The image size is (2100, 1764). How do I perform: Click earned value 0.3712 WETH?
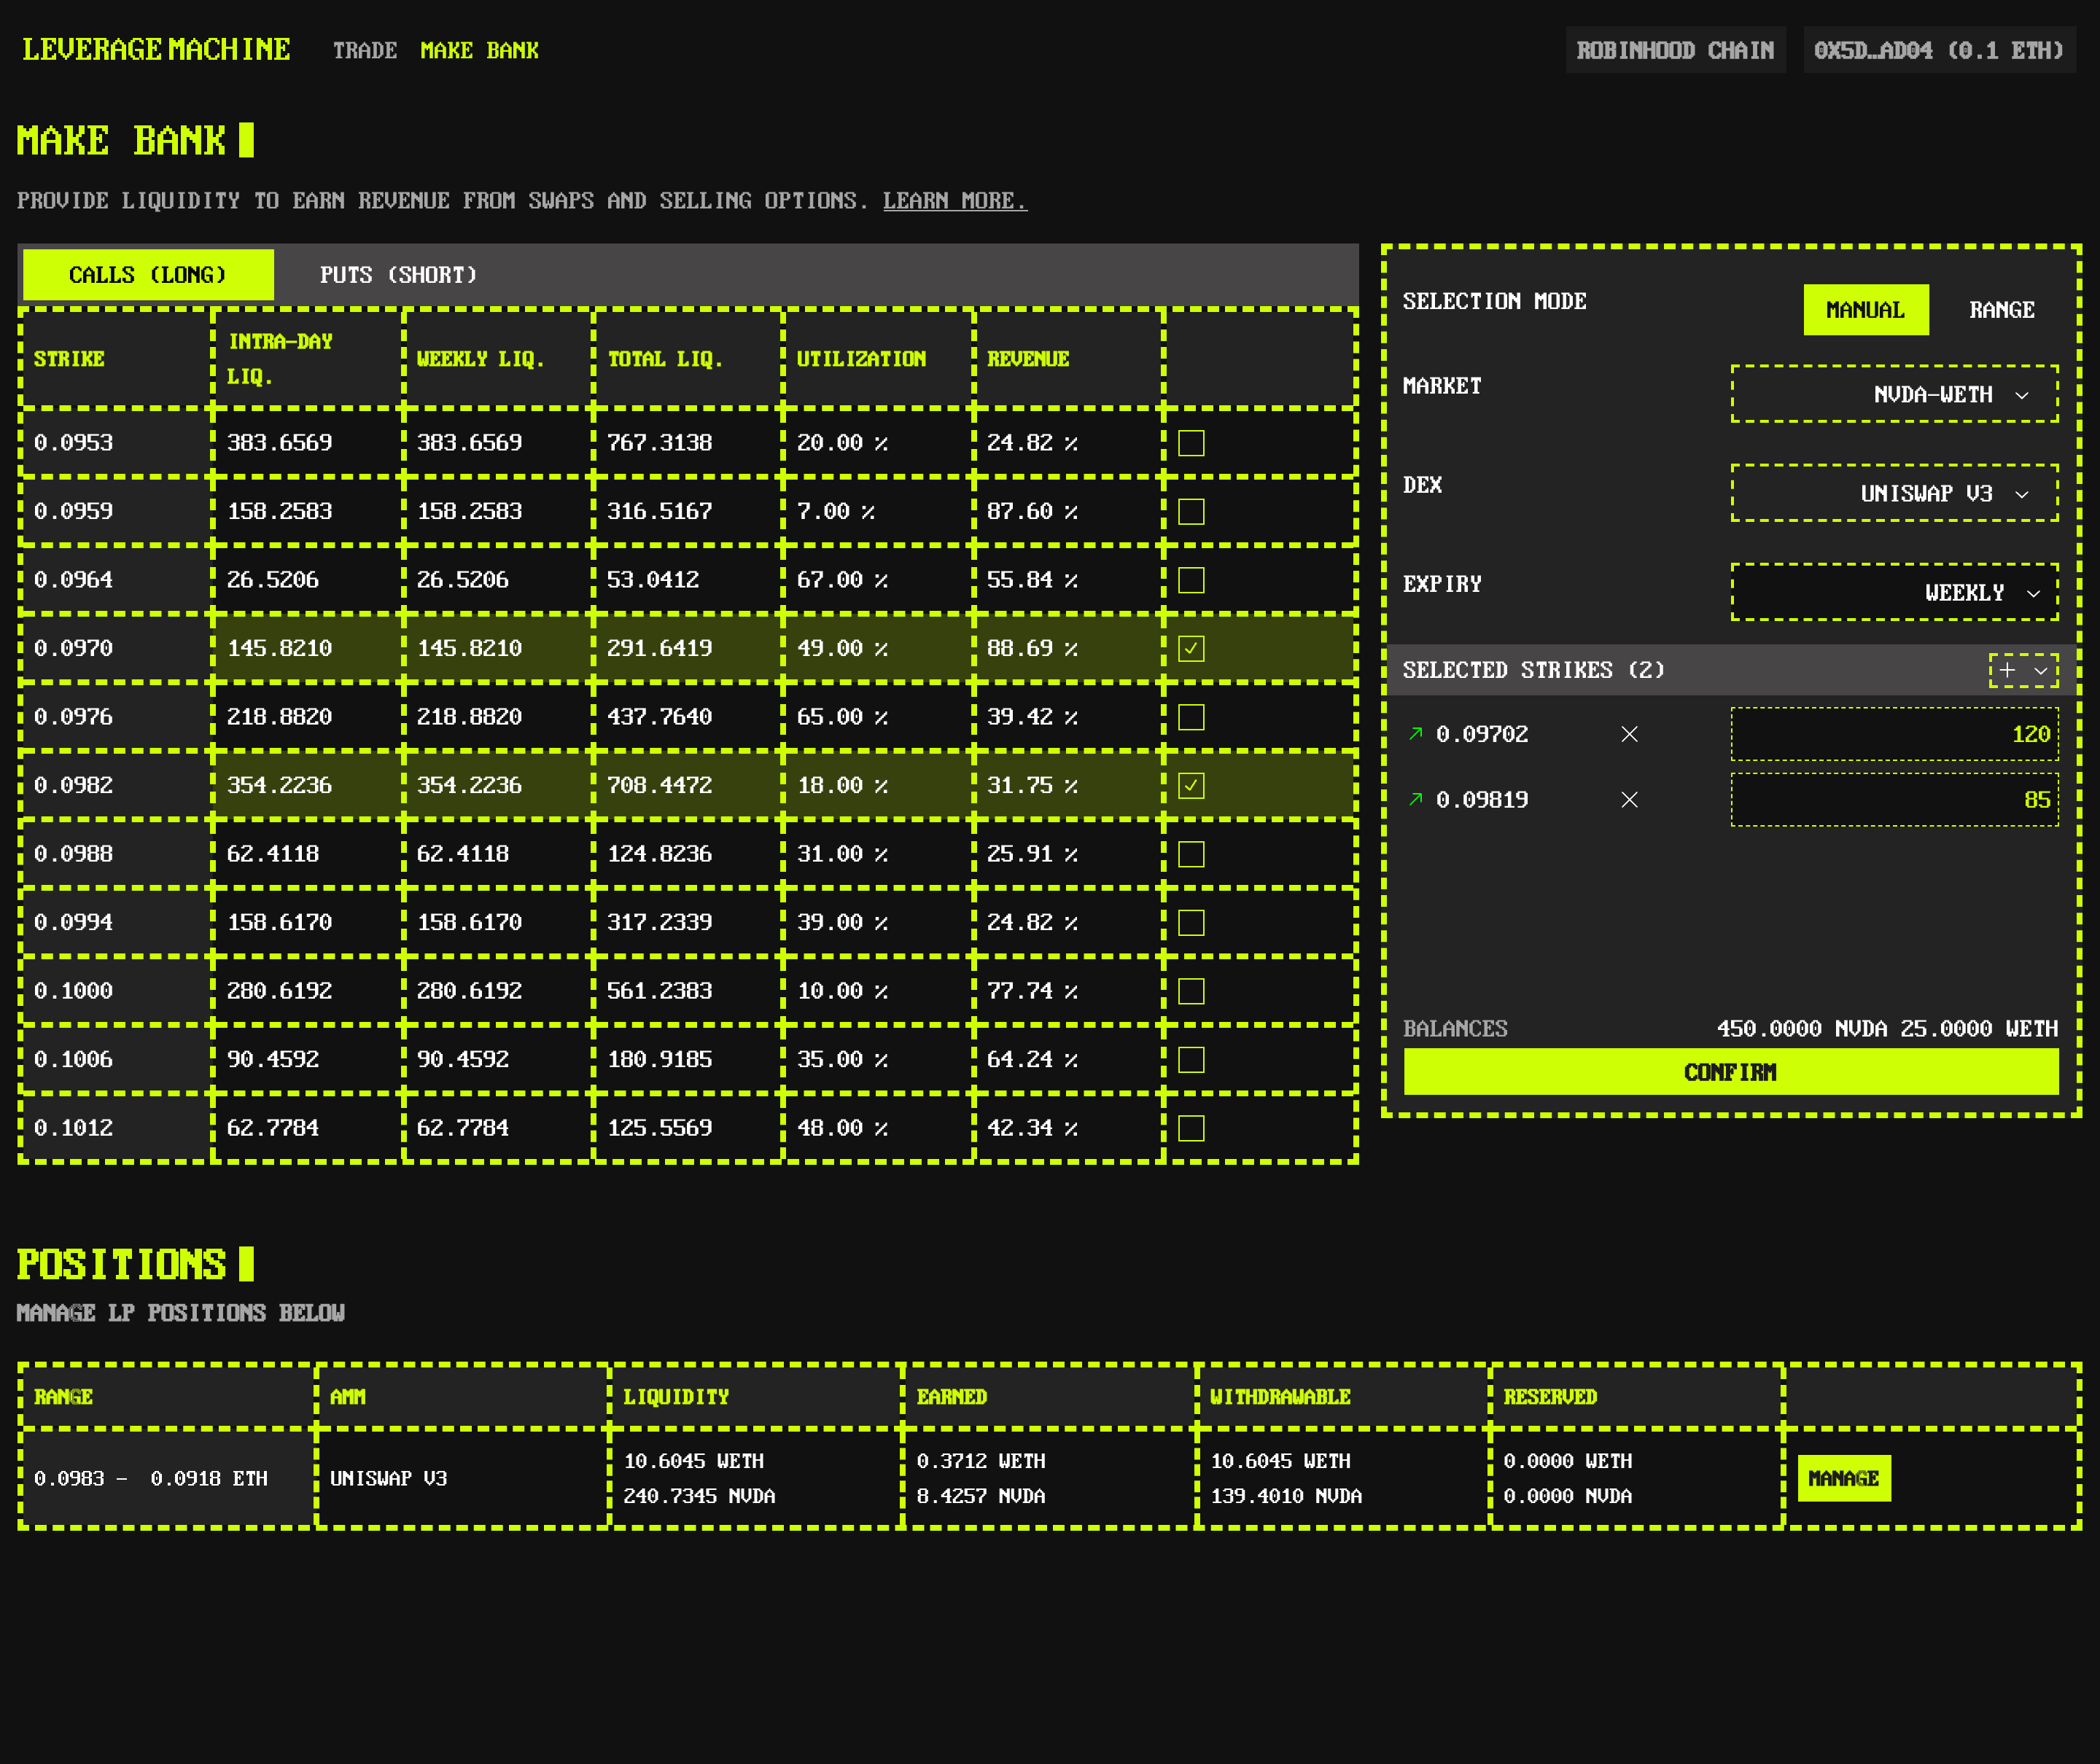point(981,1461)
